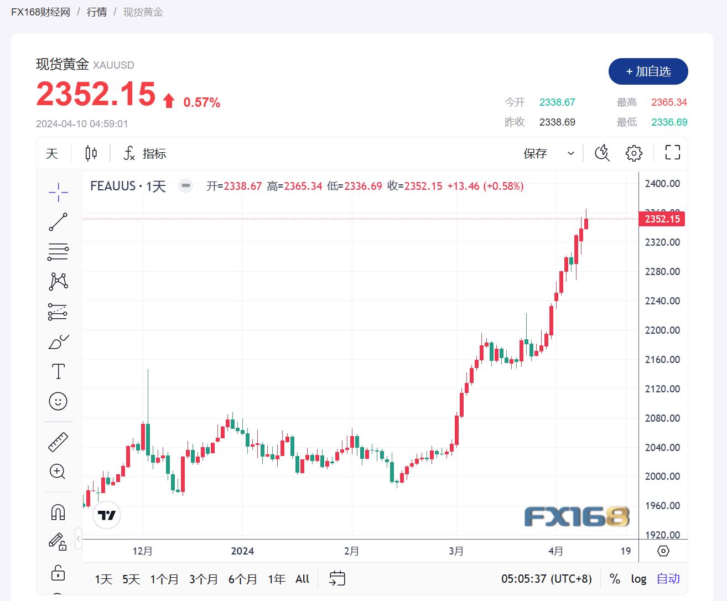Viewport: 727px width, 601px height.
Task: Click the 2024 time axis label
Action: pos(242,551)
